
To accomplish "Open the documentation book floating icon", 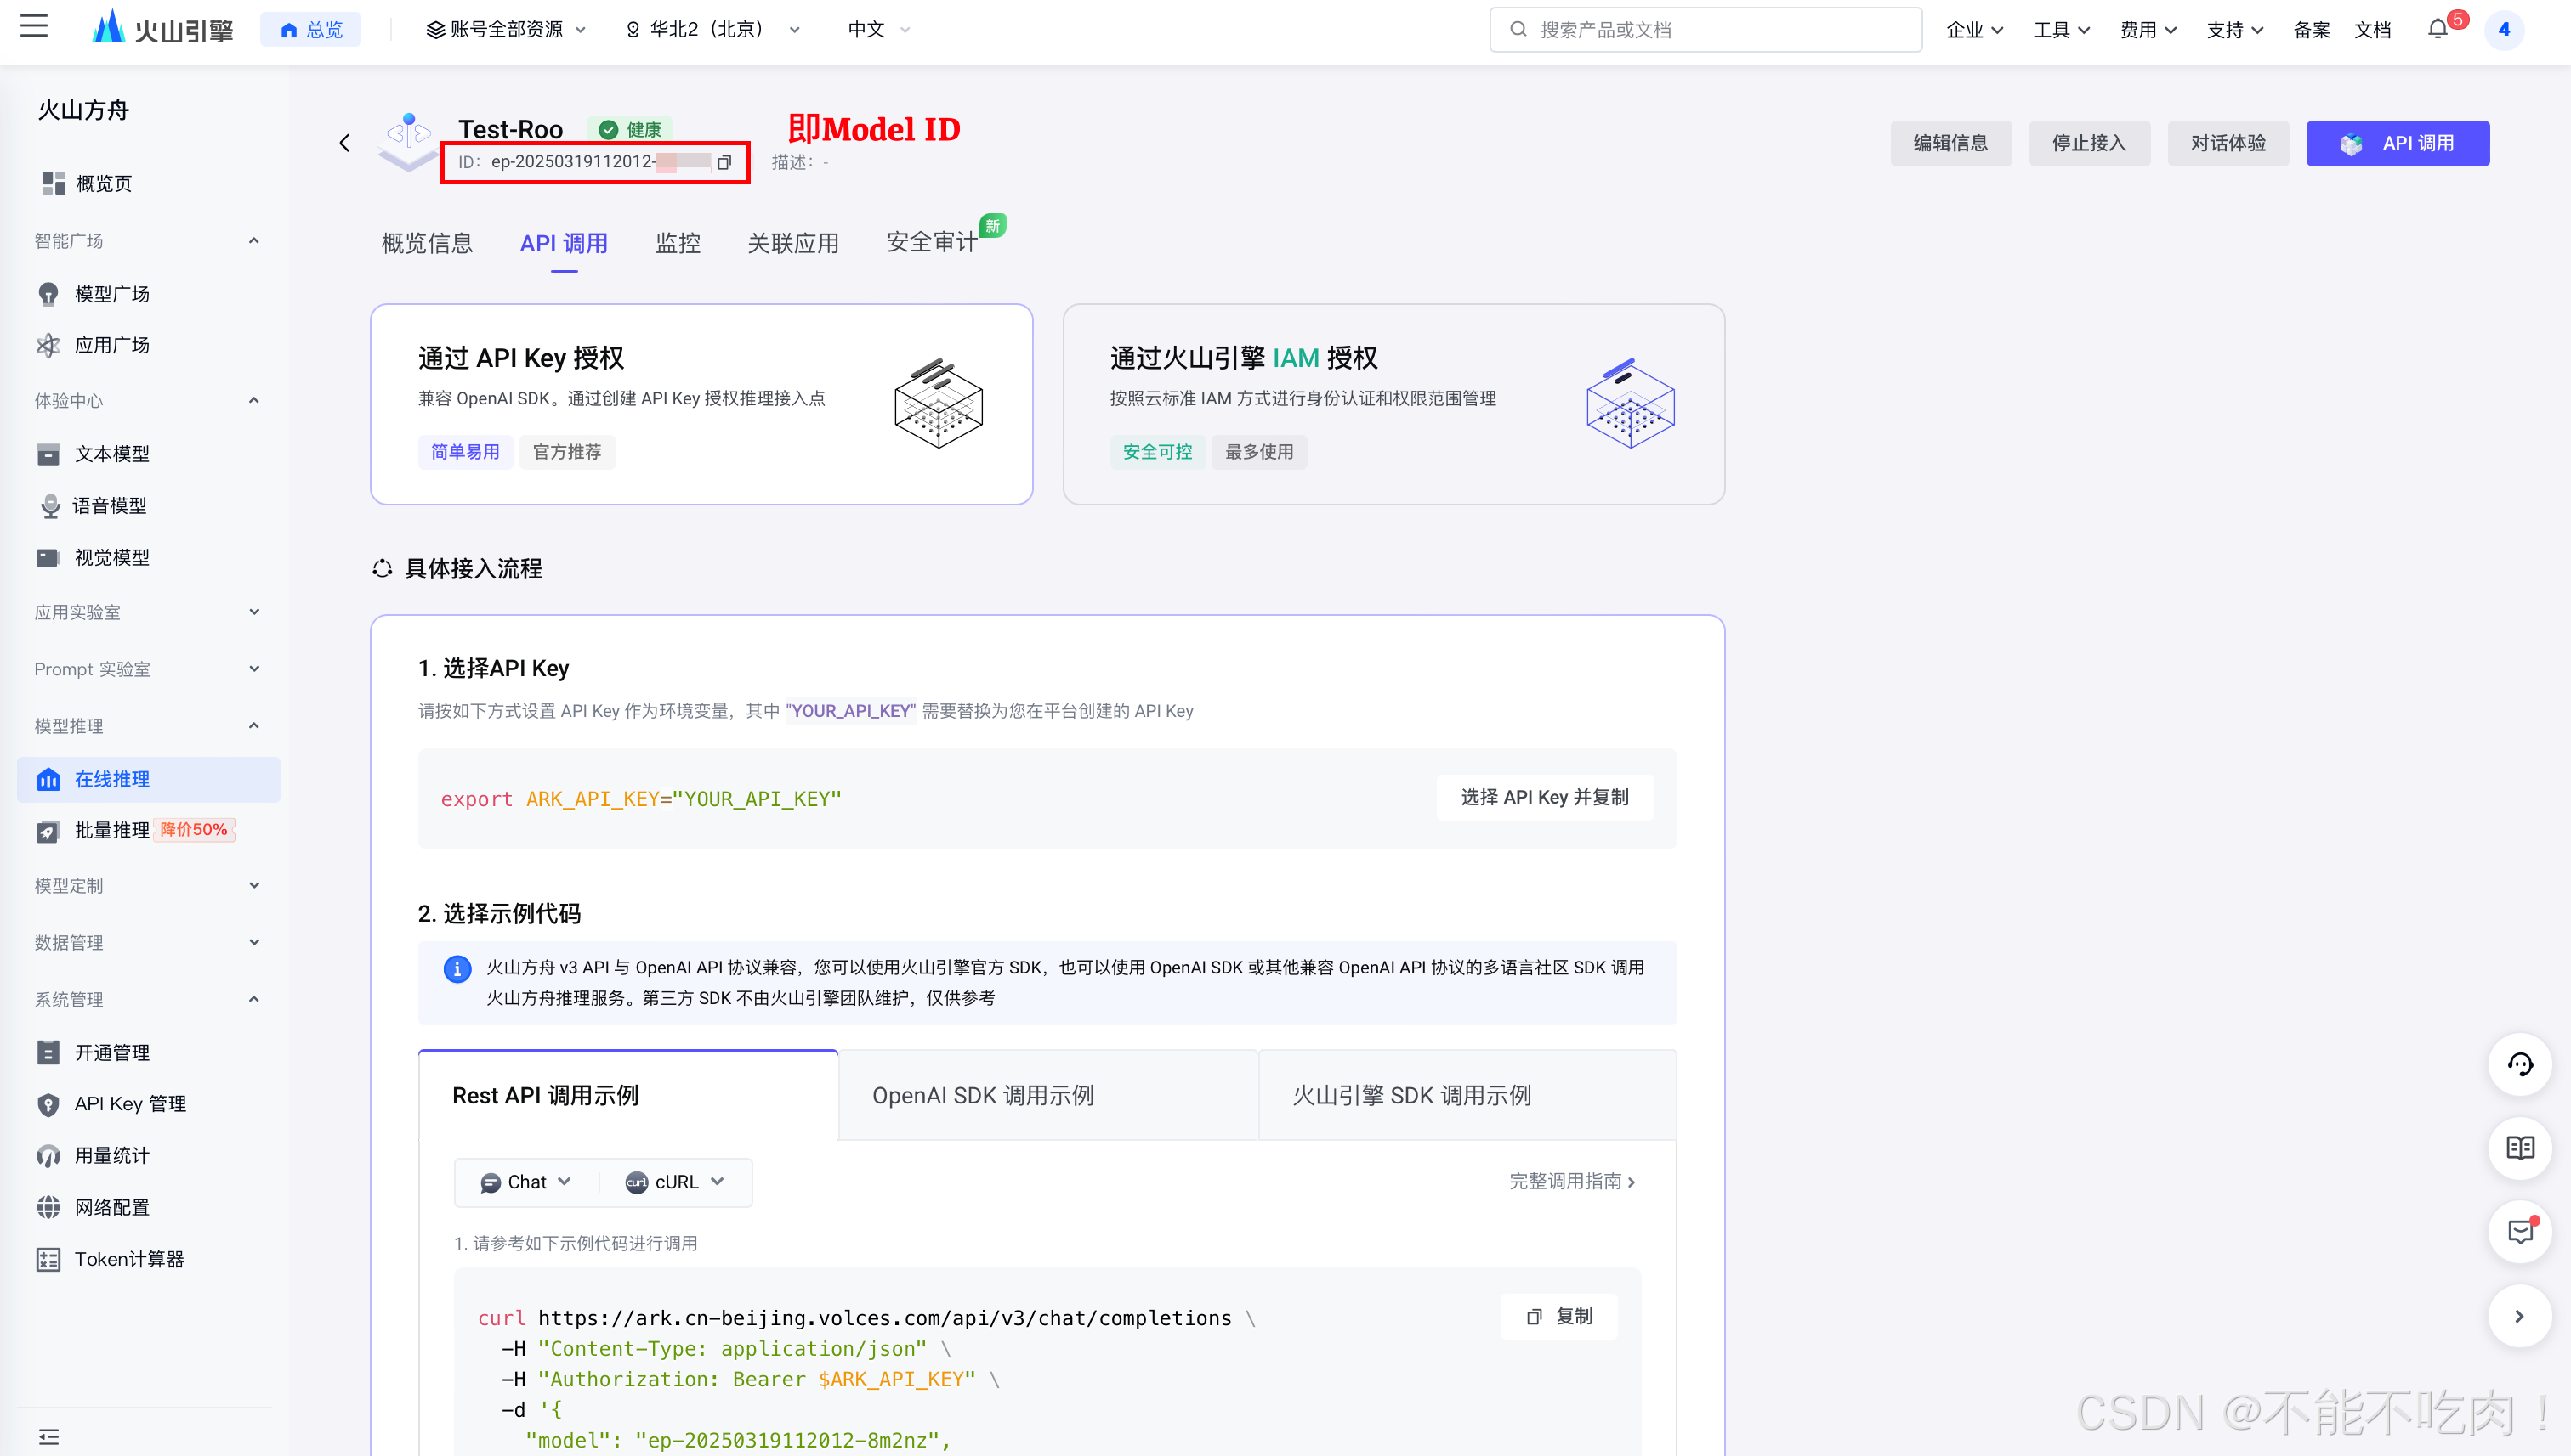I will pyautogui.click(x=2519, y=1148).
